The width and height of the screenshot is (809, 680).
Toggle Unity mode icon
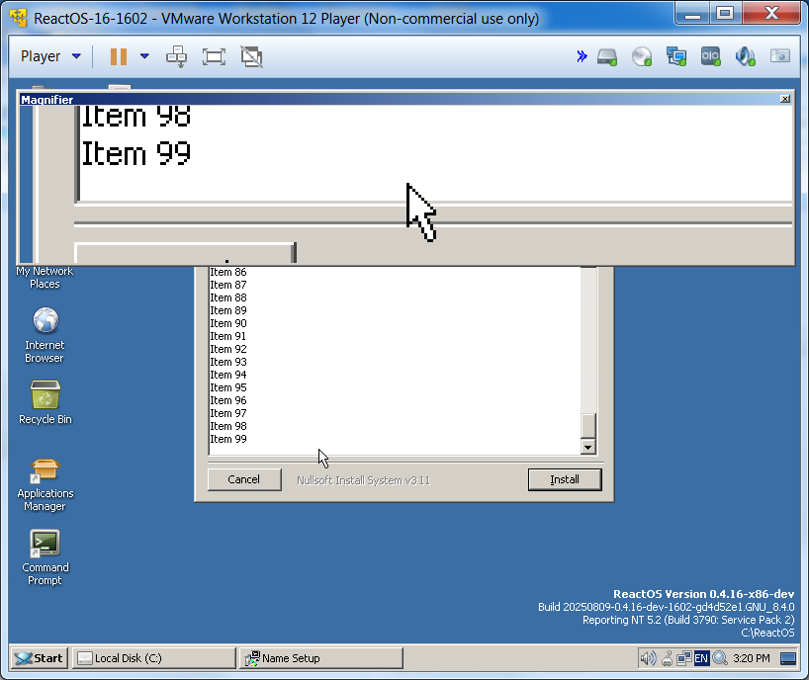coord(252,56)
